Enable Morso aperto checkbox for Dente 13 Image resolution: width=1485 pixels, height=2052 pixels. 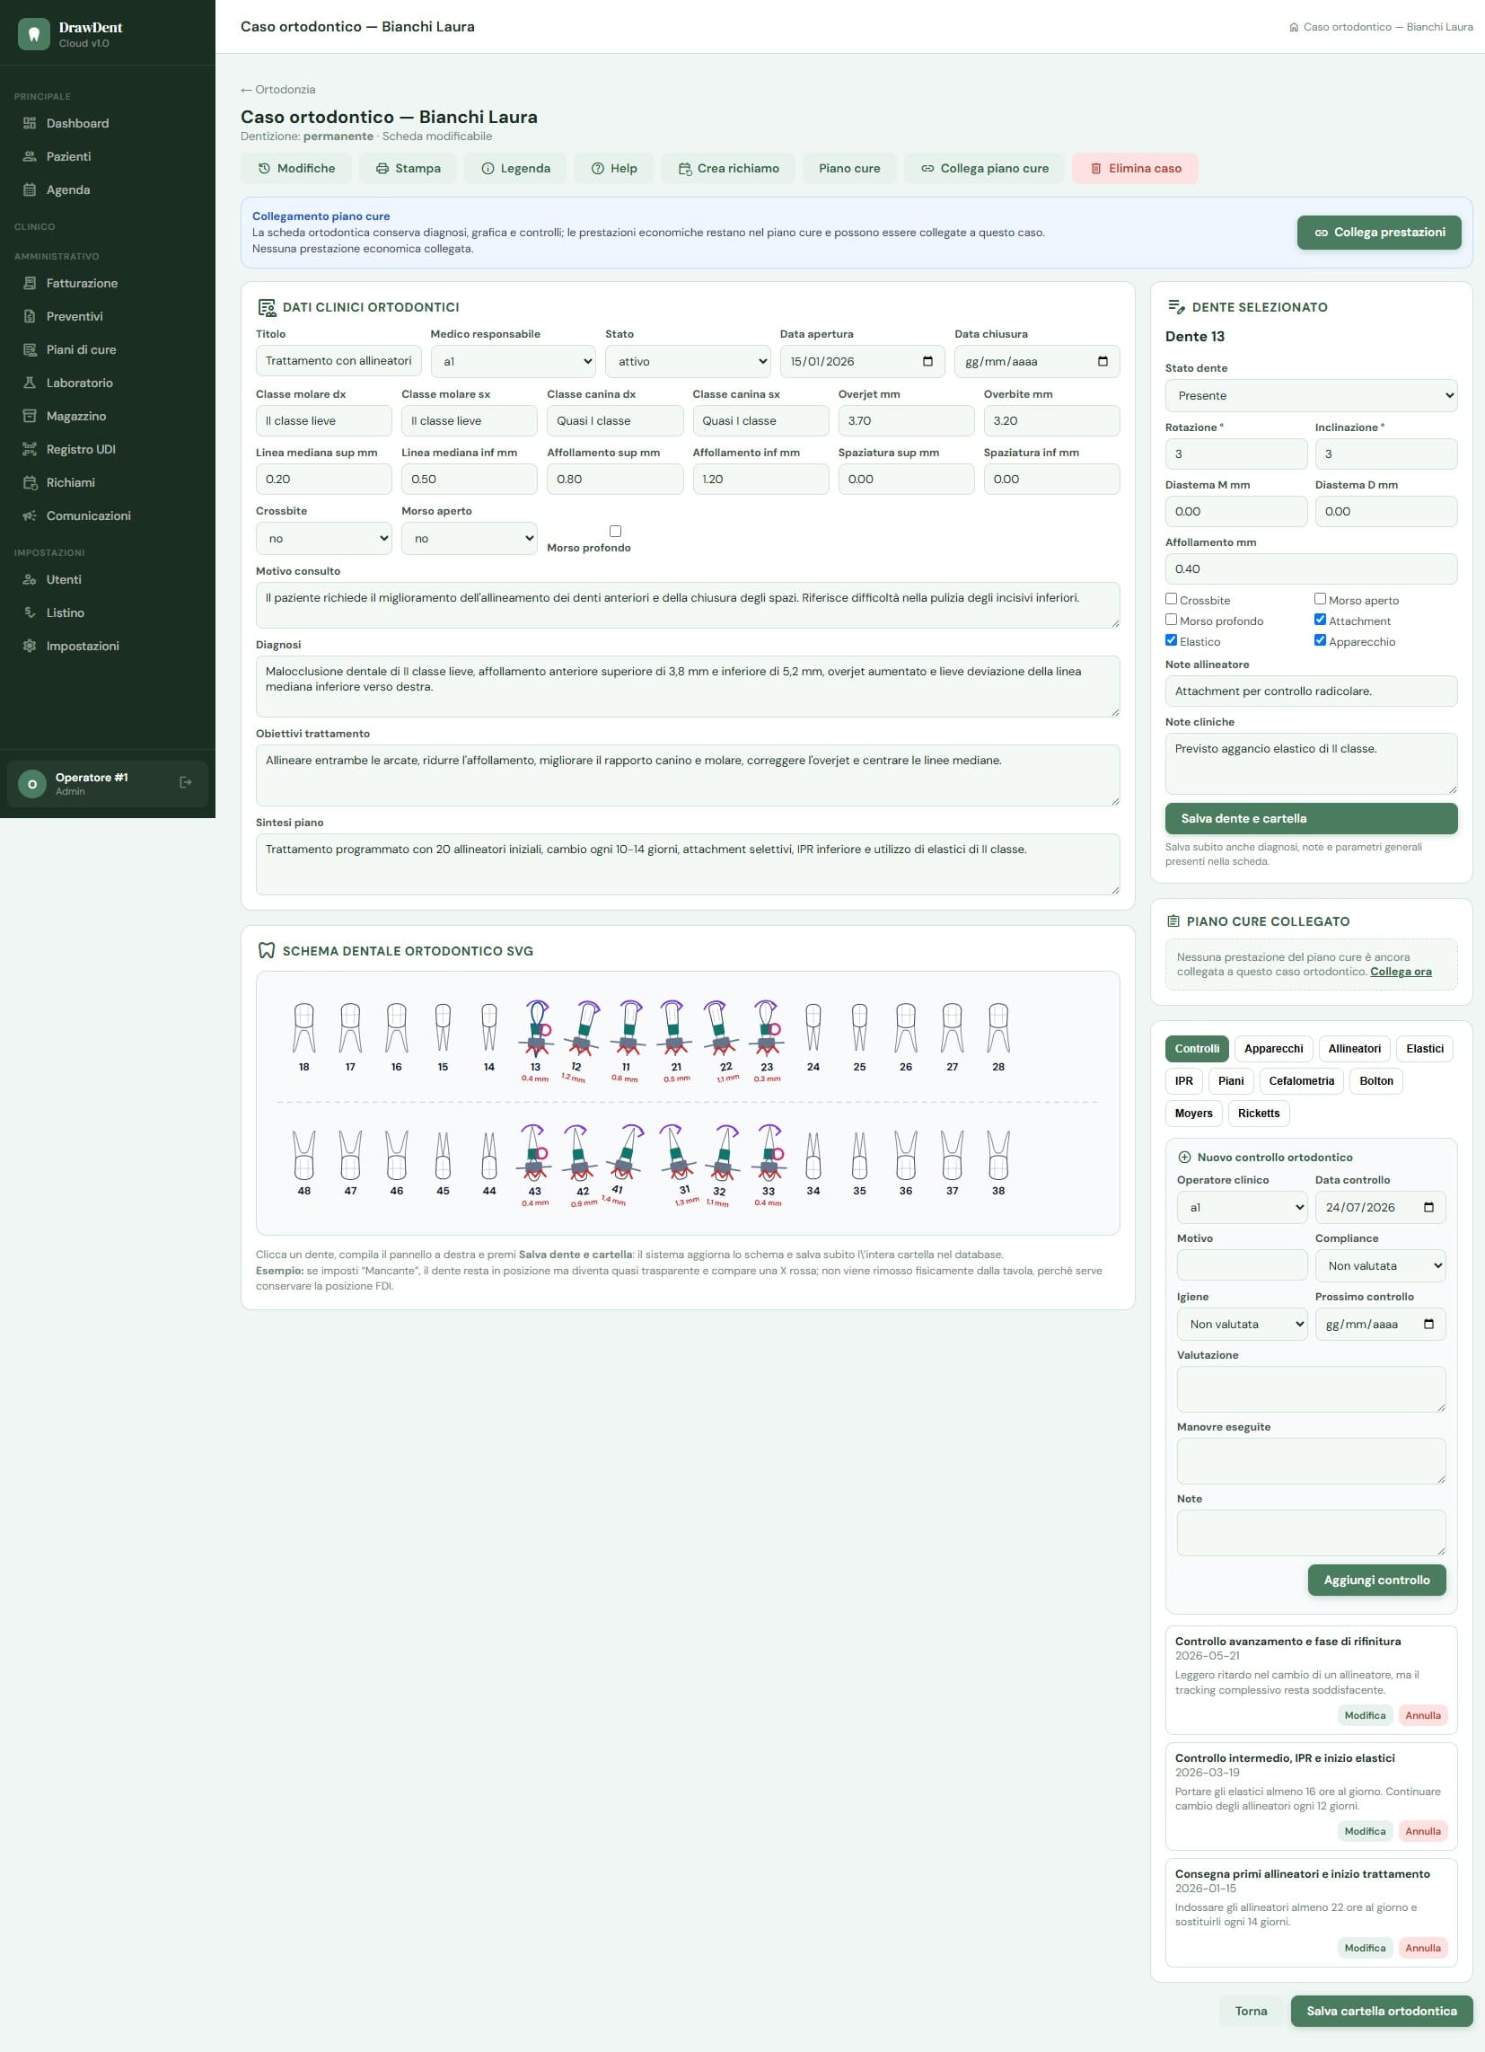pyautogui.click(x=1321, y=599)
